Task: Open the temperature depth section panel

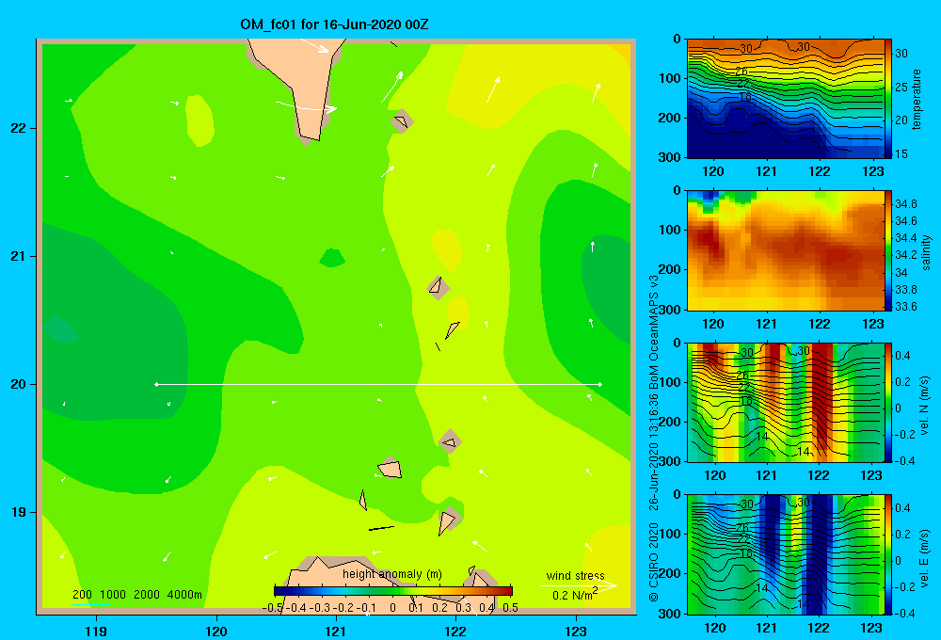Action: [785, 99]
